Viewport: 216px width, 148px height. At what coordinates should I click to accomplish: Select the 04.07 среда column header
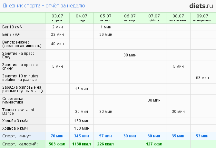coord(81,17)
